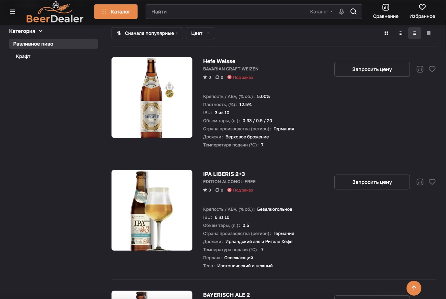Add Hefe Weisse to comparison

point(420,69)
